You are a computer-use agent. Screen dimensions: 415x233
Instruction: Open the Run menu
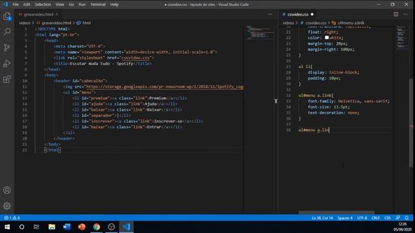point(82,5)
